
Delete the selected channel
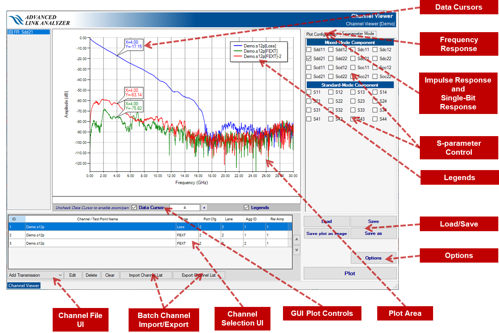coord(91,275)
